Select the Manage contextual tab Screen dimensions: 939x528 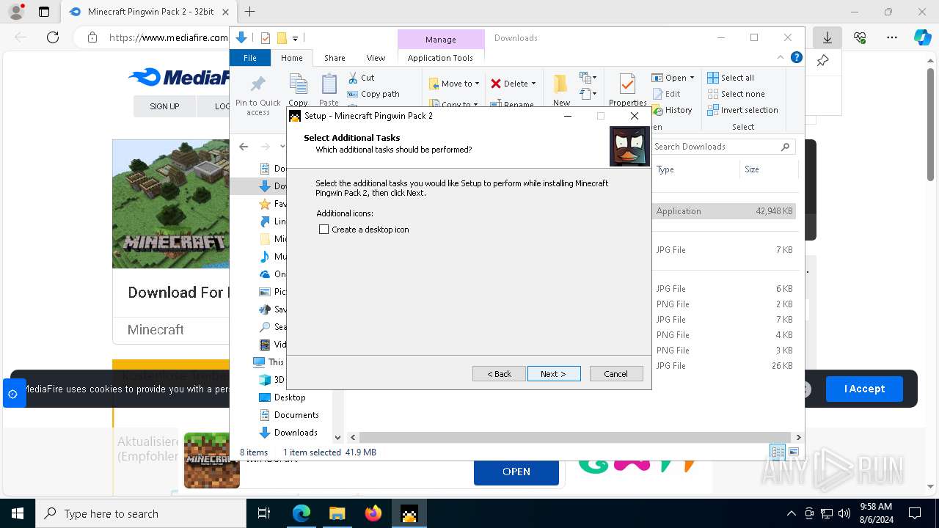tap(441, 40)
